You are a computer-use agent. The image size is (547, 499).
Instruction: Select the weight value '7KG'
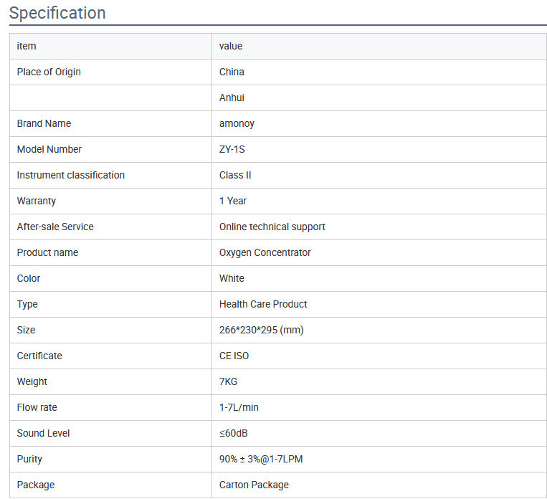pos(228,381)
